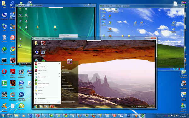Open Панель управления in Nick's Start menu

pyautogui.click(x=67, y=86)
